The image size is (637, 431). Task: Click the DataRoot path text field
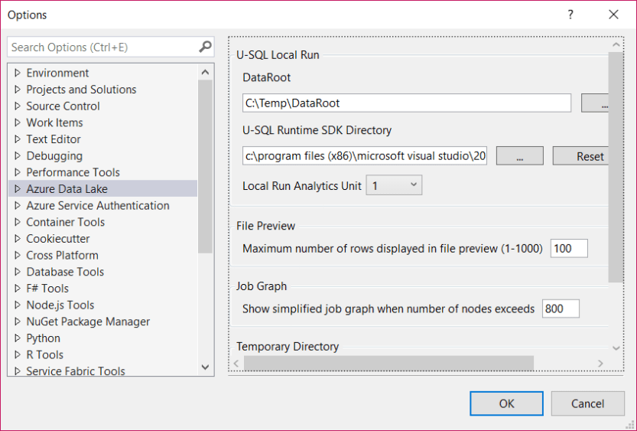click(x=406, y=103)
